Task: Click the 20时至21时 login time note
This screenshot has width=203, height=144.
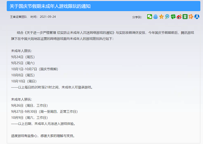Action: (x=52, y=87)
